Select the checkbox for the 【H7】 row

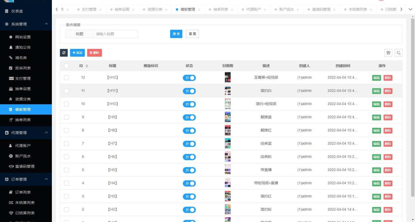click(66, 144)
